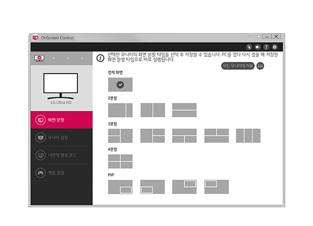Choose 2분할 equal left-right split layout
Viewport: 313px width, 226px height.
click(152, 110)
